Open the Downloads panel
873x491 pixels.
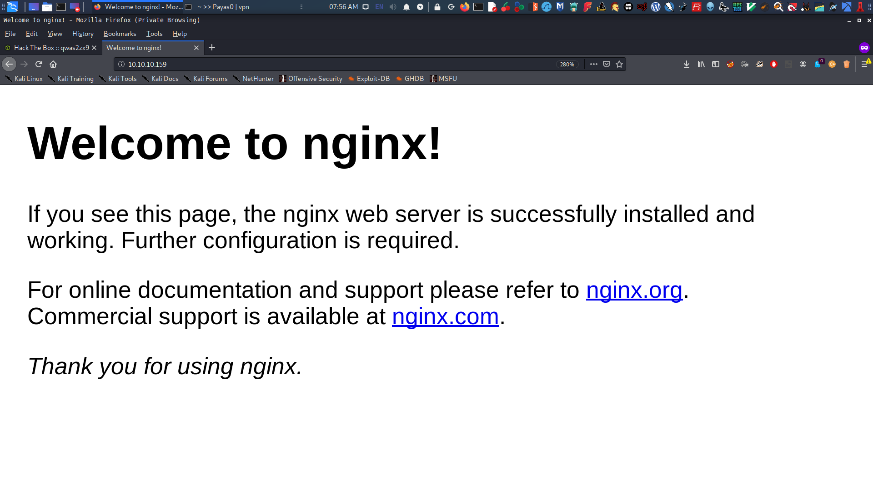coord(687,64)
